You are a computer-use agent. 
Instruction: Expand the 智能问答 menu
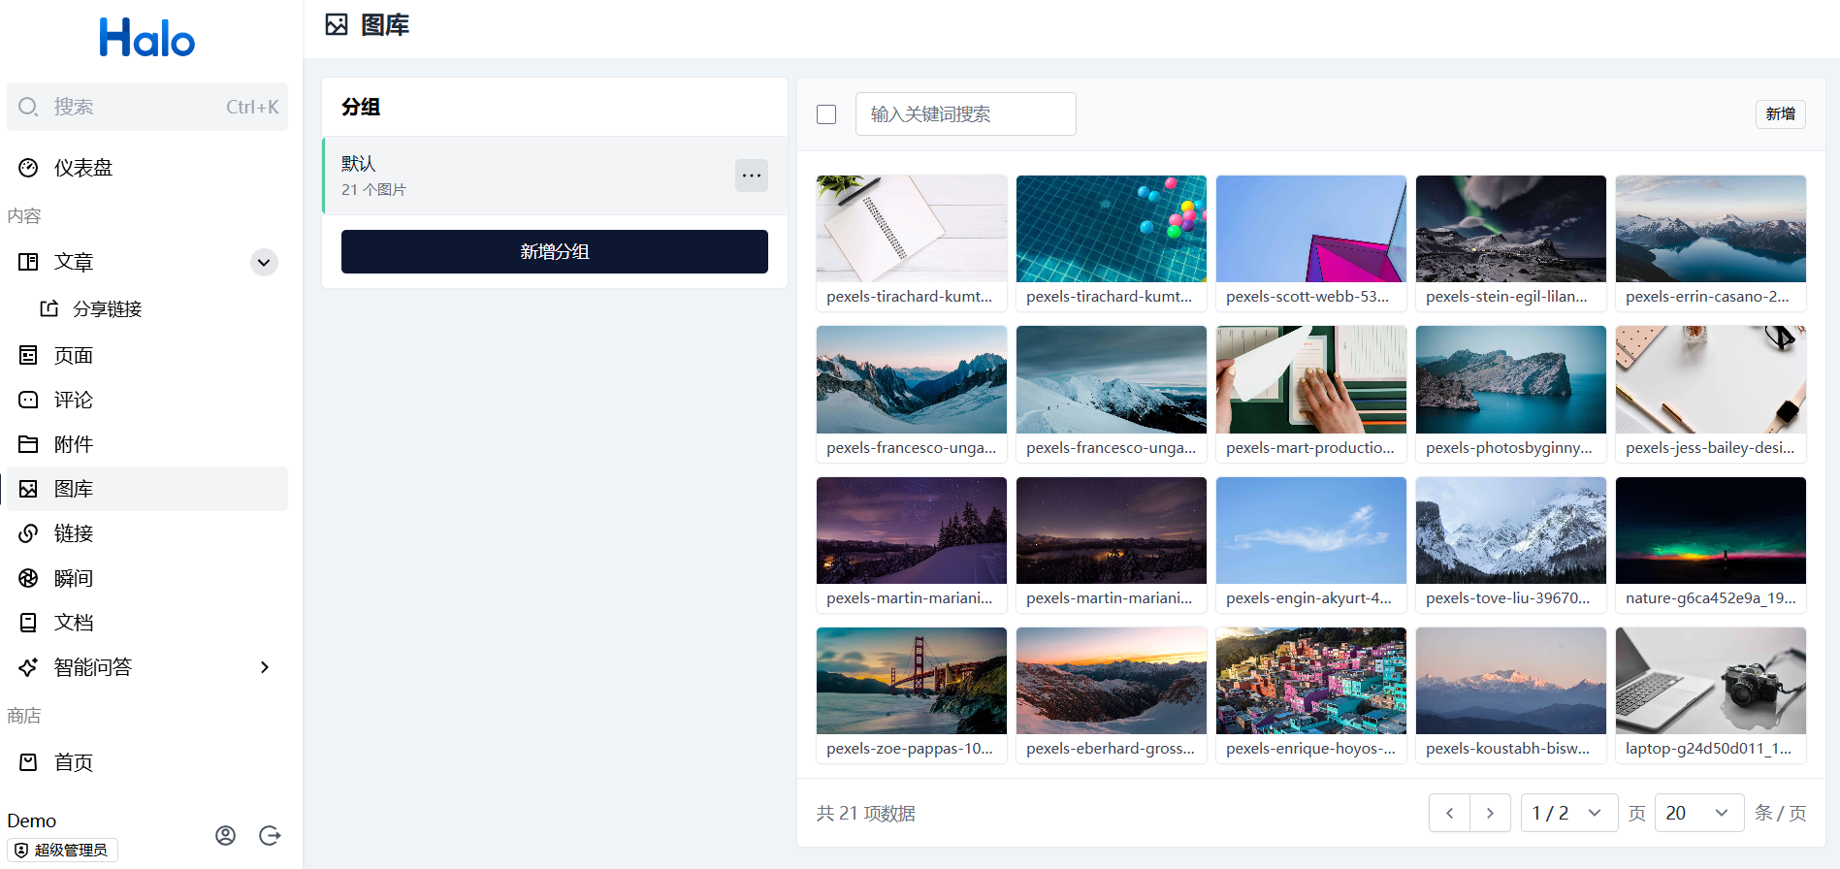pos(264,667)
